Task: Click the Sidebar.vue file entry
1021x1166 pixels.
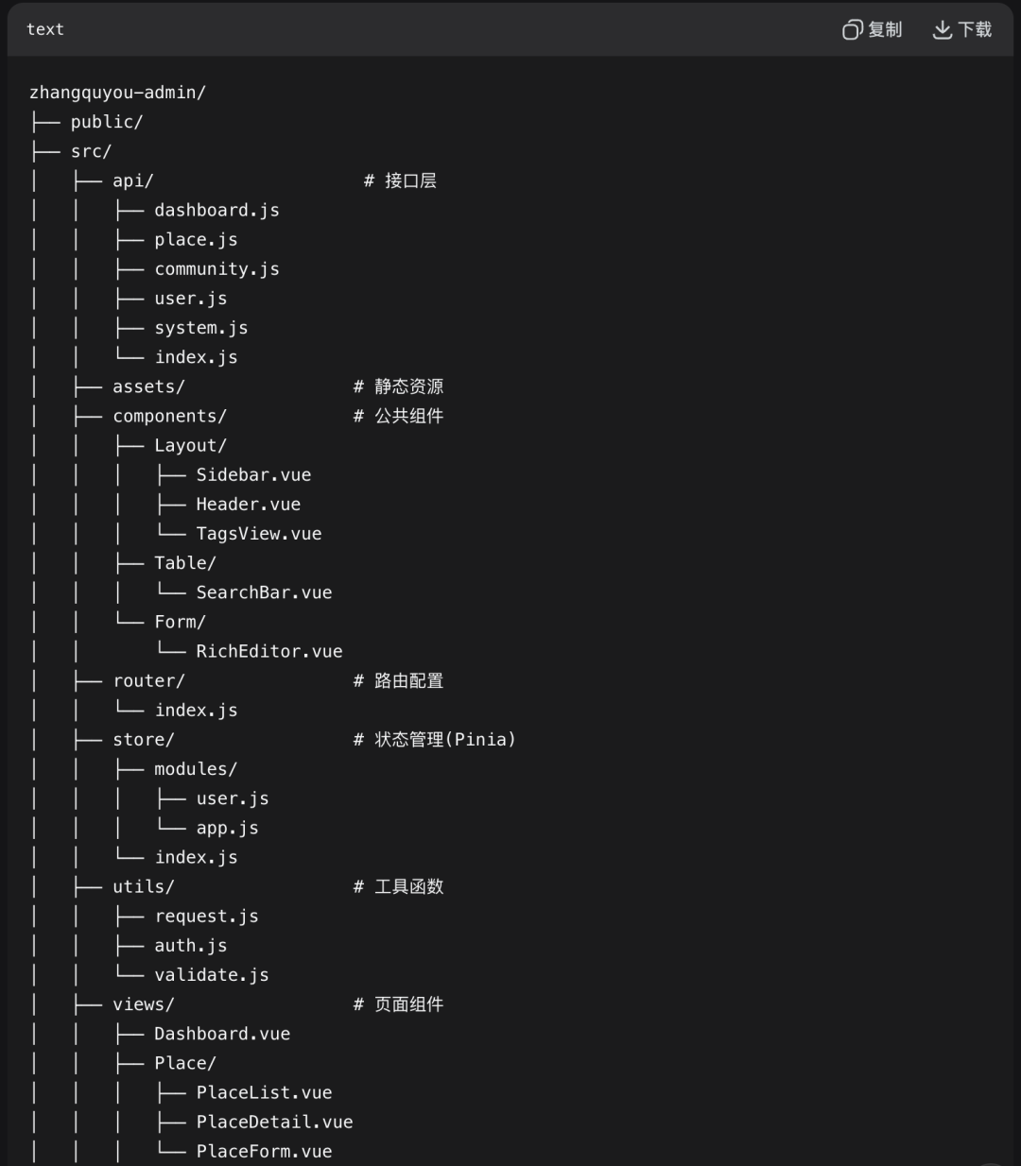Action: click(x=253, y=474)
